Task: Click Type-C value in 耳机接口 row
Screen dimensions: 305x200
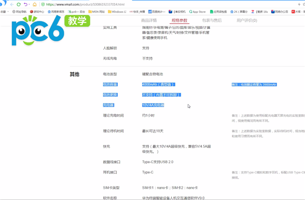Action: pyautogui.click(x=147, y=172)
